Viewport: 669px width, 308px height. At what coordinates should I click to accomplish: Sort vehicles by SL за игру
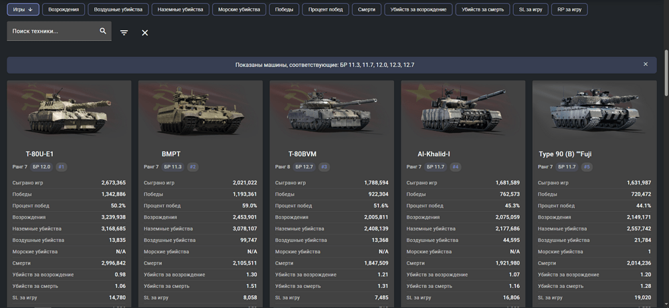tap(531, 9)
